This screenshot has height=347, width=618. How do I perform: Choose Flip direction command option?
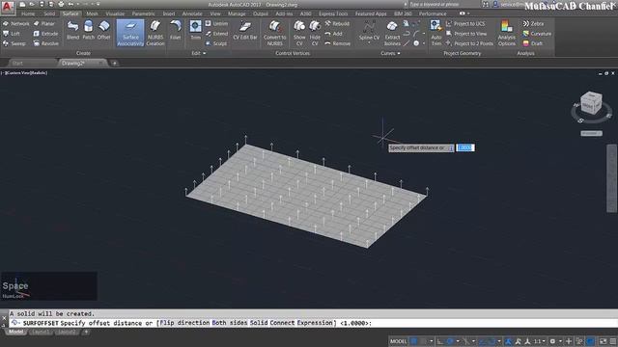coord(184,323)
